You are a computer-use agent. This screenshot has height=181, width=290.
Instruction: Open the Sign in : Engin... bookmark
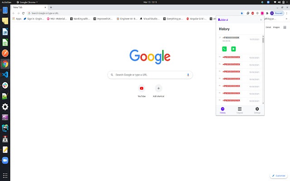coord(34,19)
